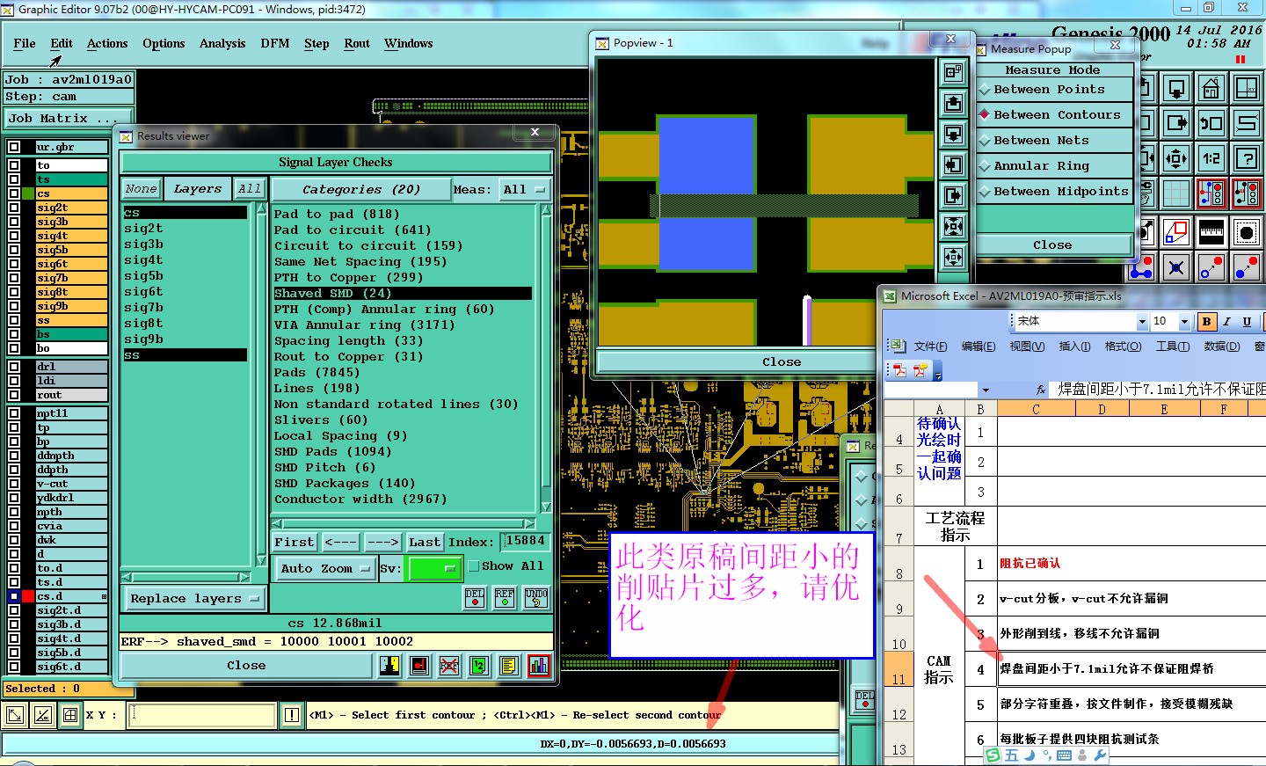This screenshot has height=766, width=1266.
Task: Click the Last button in Results viewer
Action: (425, 543)
